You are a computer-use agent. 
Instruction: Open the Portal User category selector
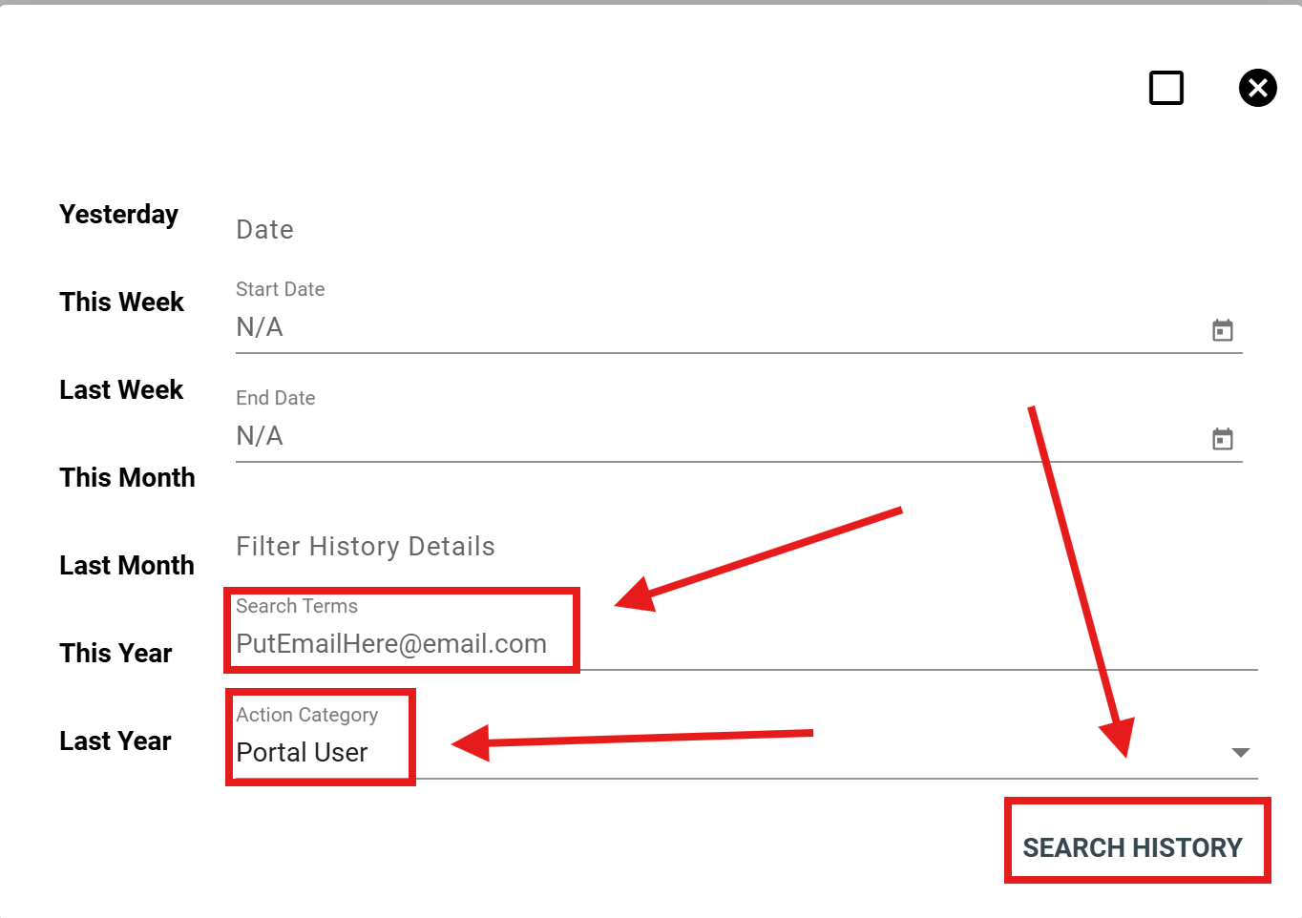pos(302,753)
